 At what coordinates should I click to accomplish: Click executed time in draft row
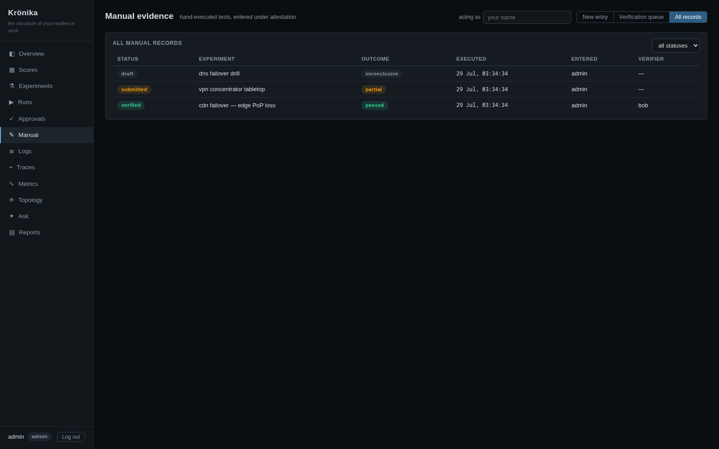[482, 74]
